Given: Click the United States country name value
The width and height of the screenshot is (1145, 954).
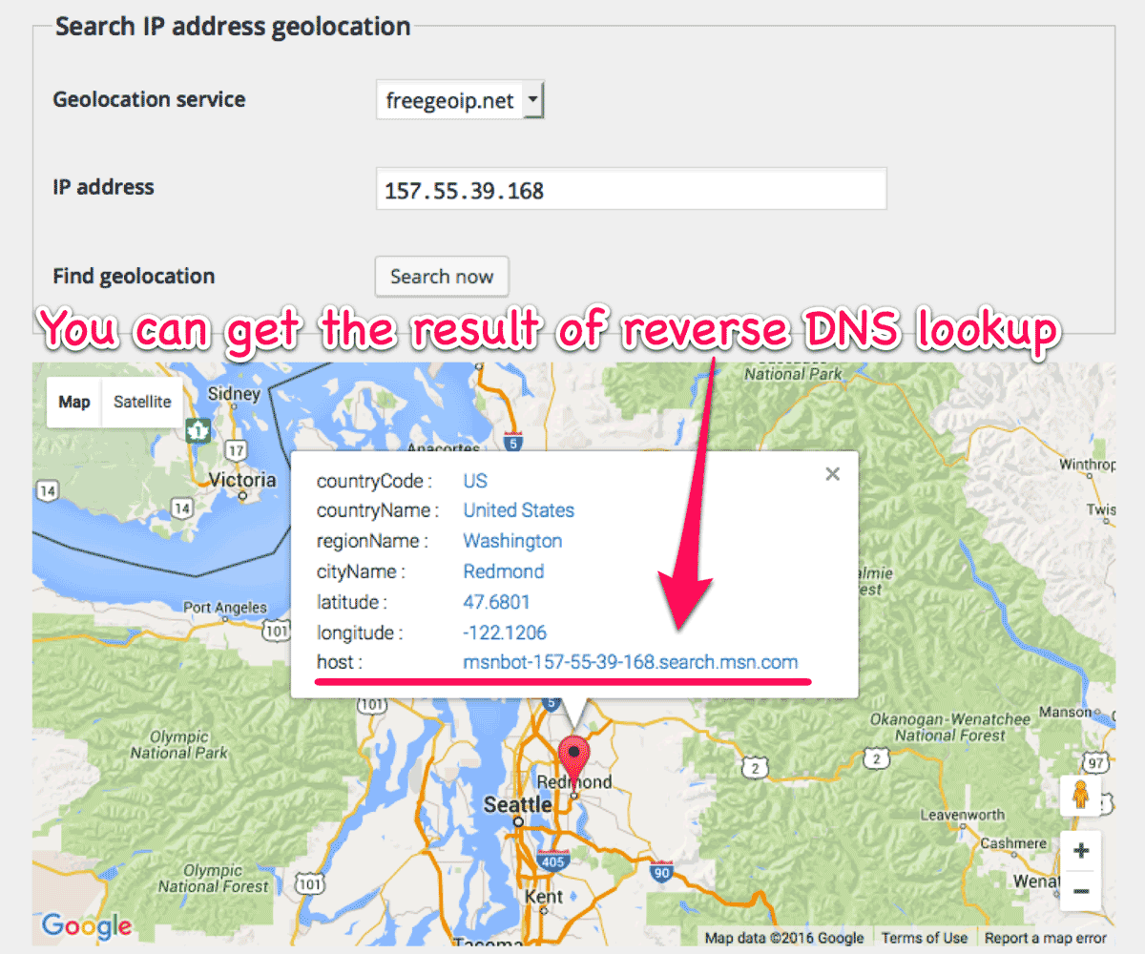Looking at the screenshot, I should pos(519,510).
